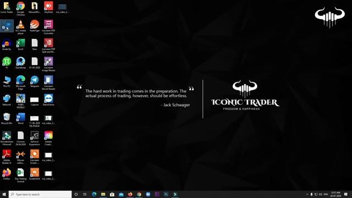This screenshot has height=198, width=352.
Task: Open the Mail app from the taskbar
Action: coord(121,194)
